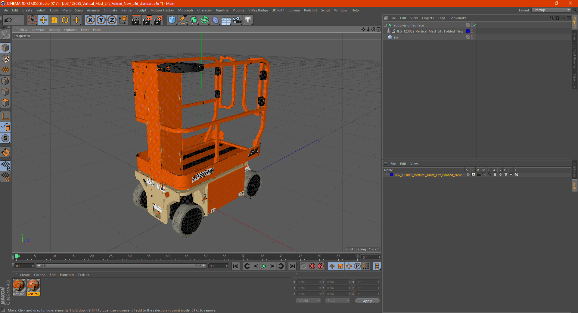The height and width of the screenshot is (313, 578).
Task: Open the Layers side tab
Action: 575,186
